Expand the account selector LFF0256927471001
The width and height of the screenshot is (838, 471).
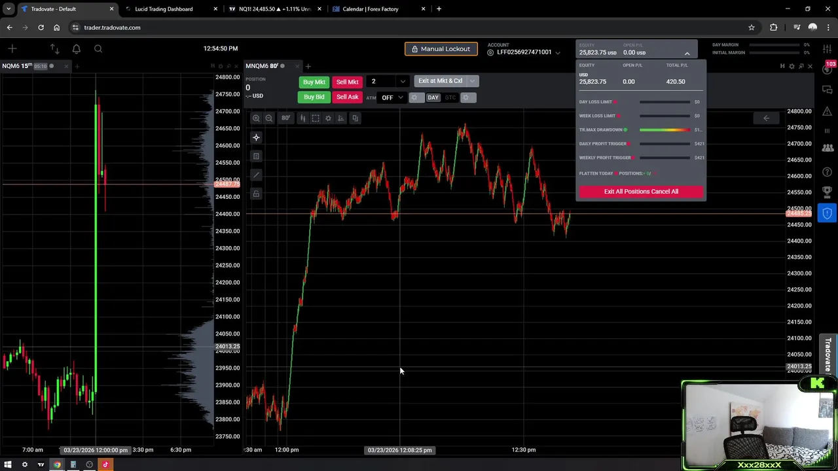(558, 52)
